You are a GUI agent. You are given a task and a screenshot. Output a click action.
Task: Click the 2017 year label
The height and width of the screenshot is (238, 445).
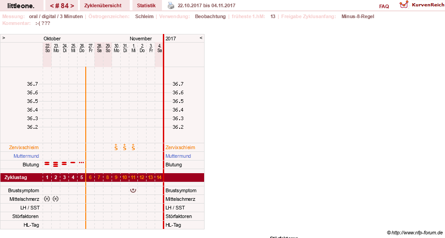[171, 39]
